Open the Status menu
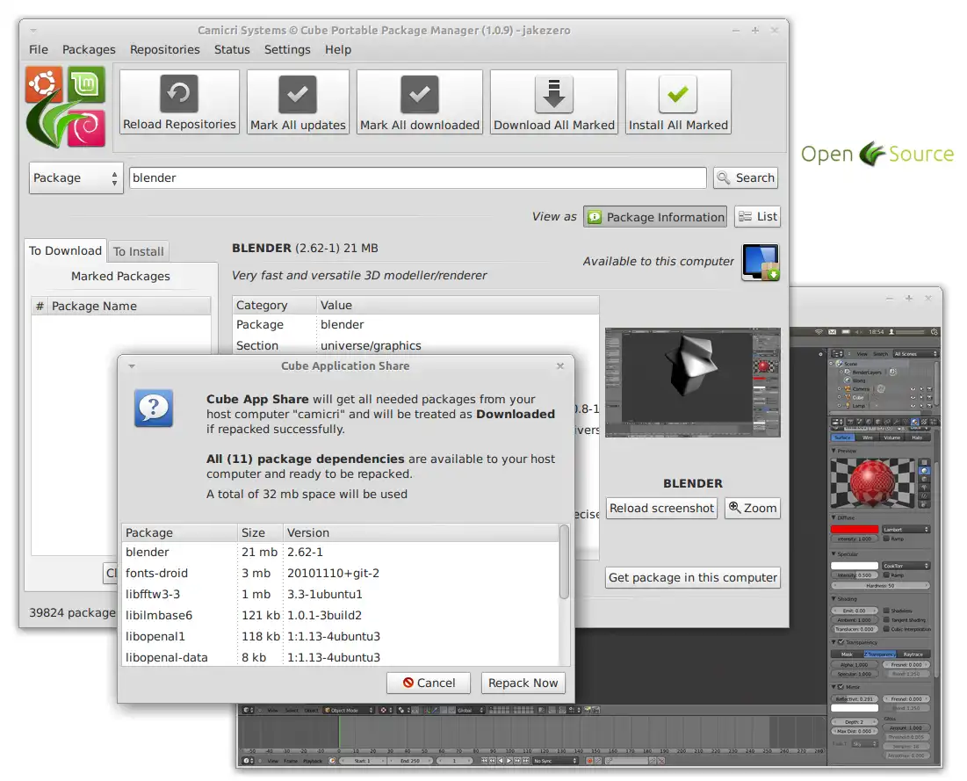The width and height of the screenshot is (967, 781). point(232,49)
